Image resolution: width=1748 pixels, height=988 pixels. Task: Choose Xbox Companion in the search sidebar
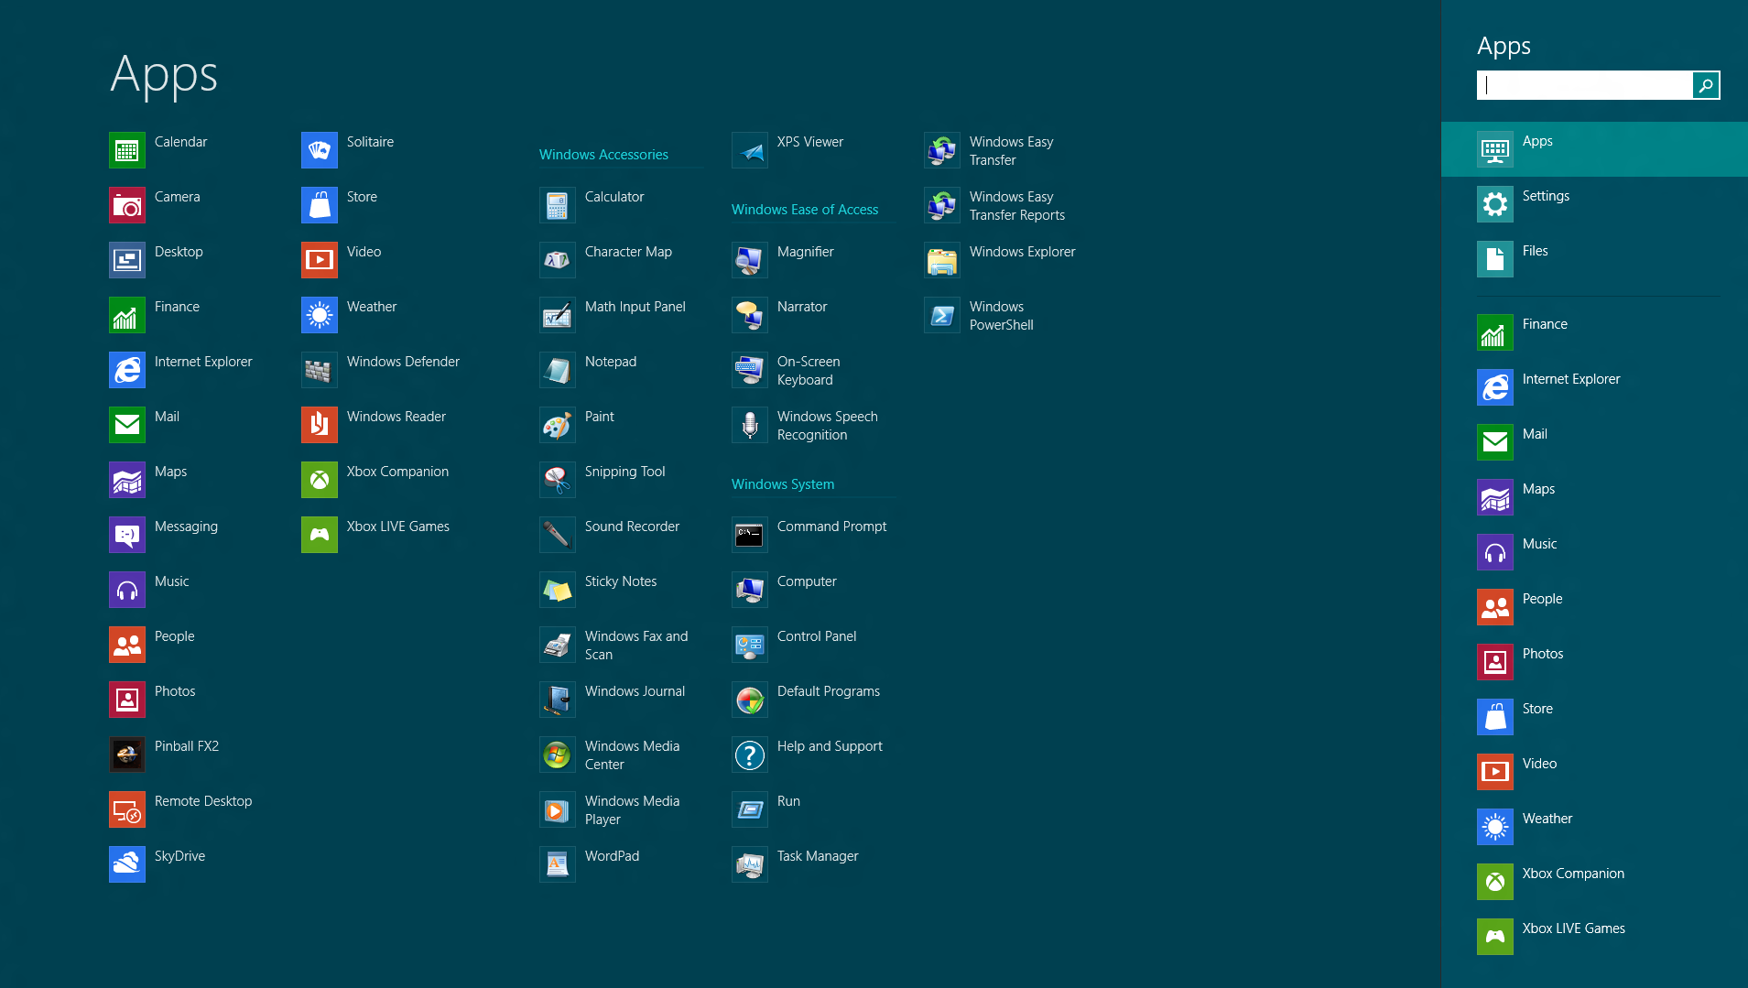point(1594,882)
